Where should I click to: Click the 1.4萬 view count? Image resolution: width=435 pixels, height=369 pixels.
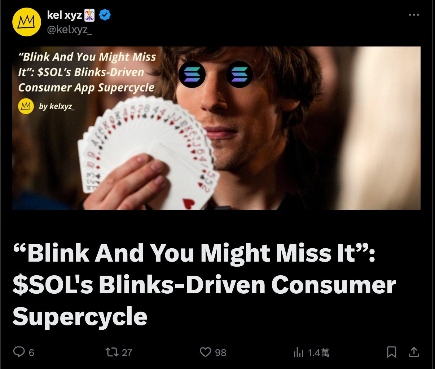pyautogui.click(x=318, y=352)
